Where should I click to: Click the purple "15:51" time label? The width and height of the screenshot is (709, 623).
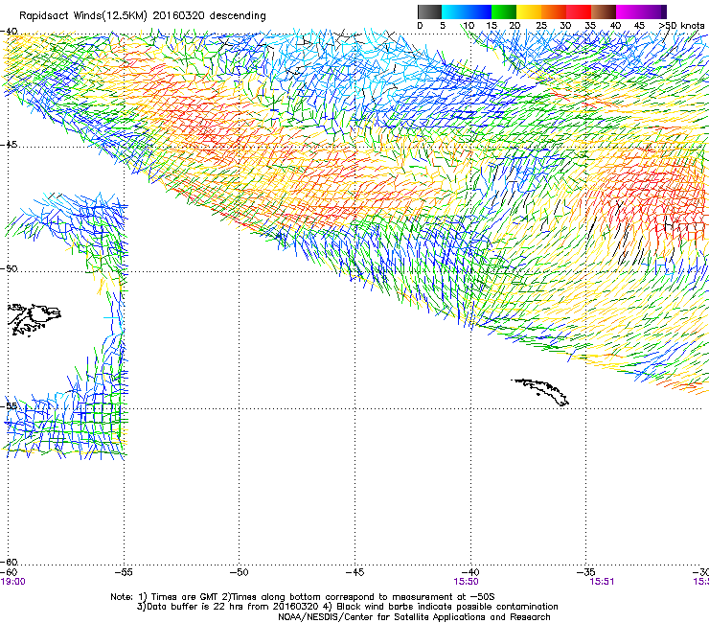(602, 582)
